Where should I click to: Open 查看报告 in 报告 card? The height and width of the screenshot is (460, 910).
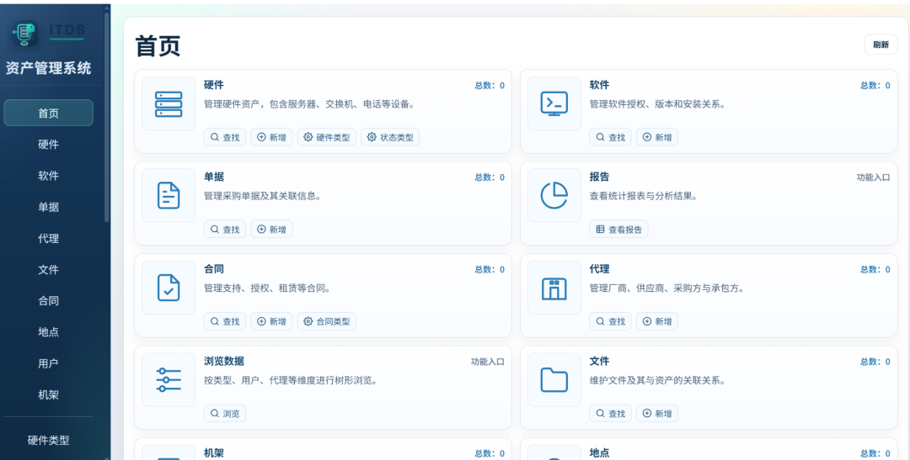pos(618,229)
